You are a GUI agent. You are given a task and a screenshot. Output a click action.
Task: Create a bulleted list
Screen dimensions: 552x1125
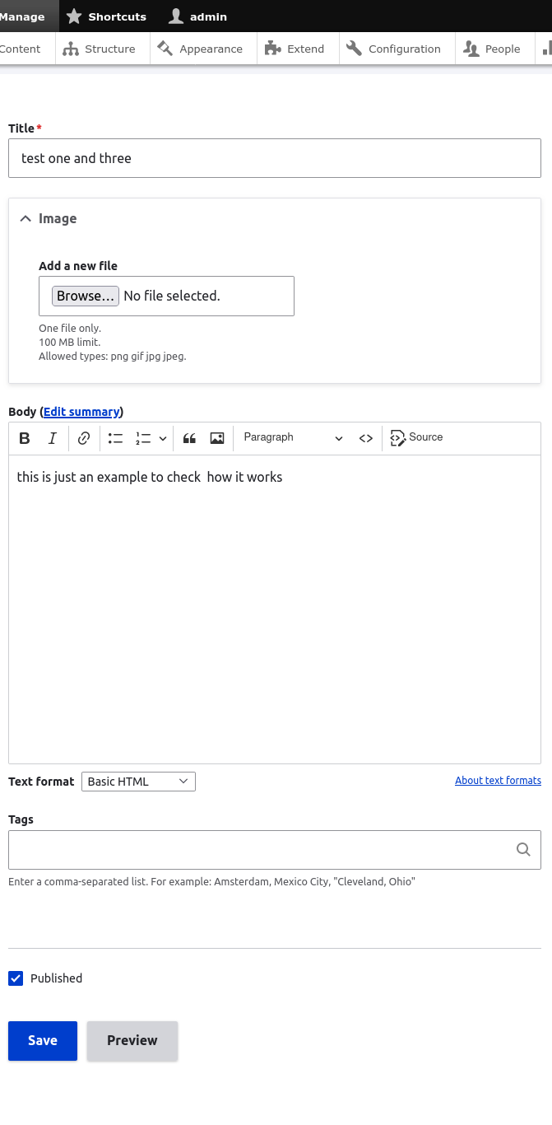pyautogui.click(x=115, y=438)
